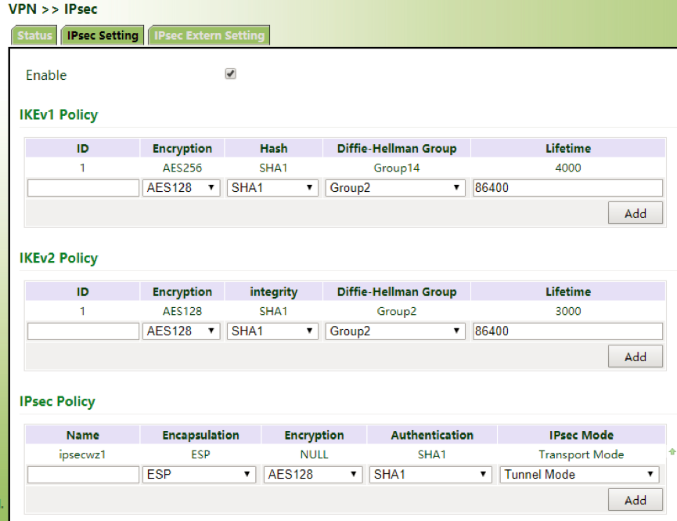The height and width of the screenshot is (521, 677).
Task: Switch to the Status tab
Action: [x=34, y=35]
